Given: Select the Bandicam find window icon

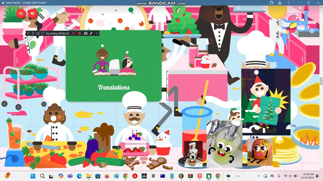Looking at the screenshot, I should [x=38, y=33].
